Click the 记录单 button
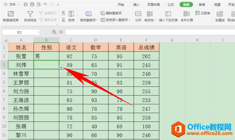Viewport: 235px width, 140px height. click(203, 13)
